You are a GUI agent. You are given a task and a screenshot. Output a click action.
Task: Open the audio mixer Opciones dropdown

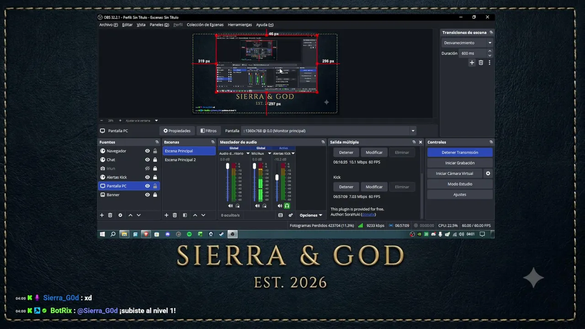coord(311,215)
